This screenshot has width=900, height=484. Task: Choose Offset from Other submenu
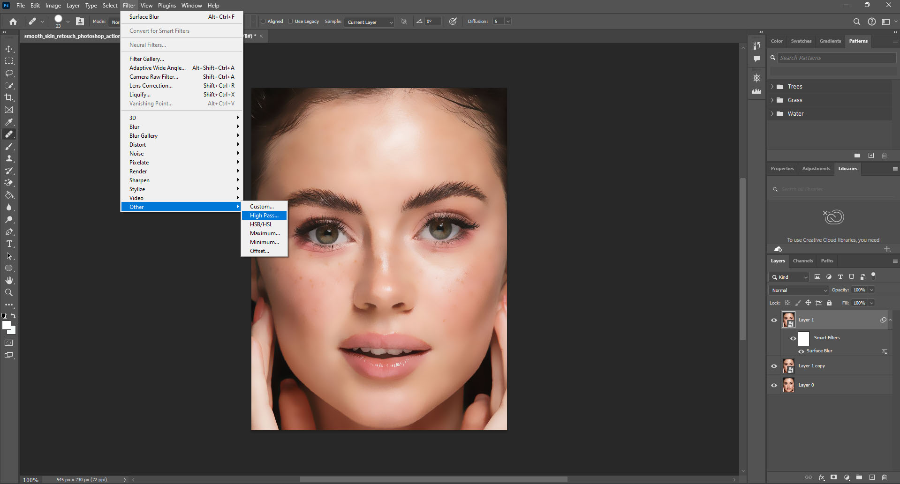(264, 251)
